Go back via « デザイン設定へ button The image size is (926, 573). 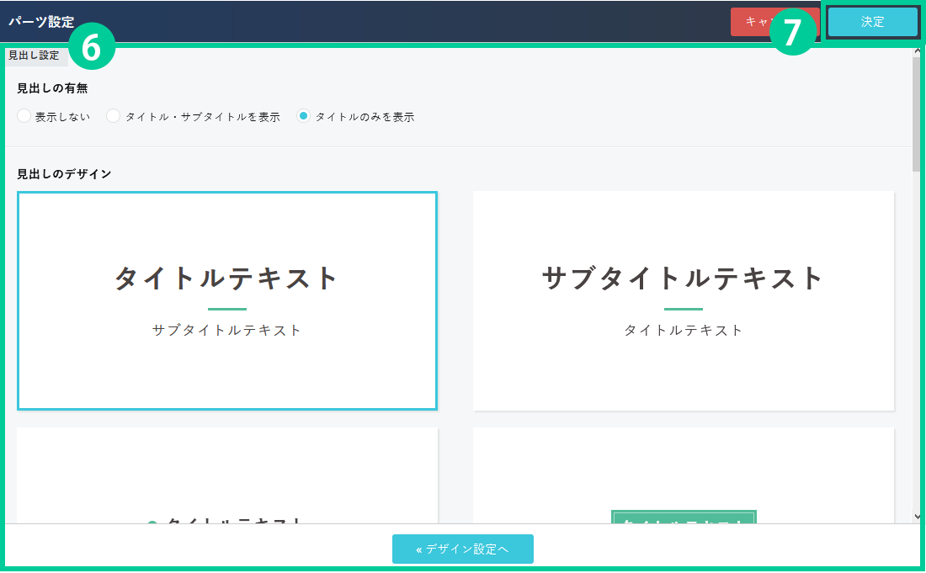point(462,549)
